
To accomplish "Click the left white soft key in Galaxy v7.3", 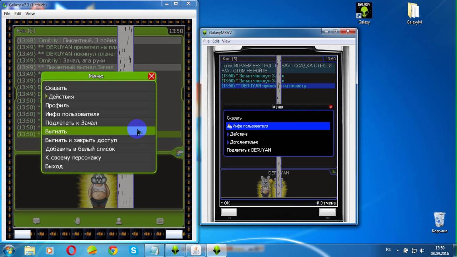I will point(22,234).
